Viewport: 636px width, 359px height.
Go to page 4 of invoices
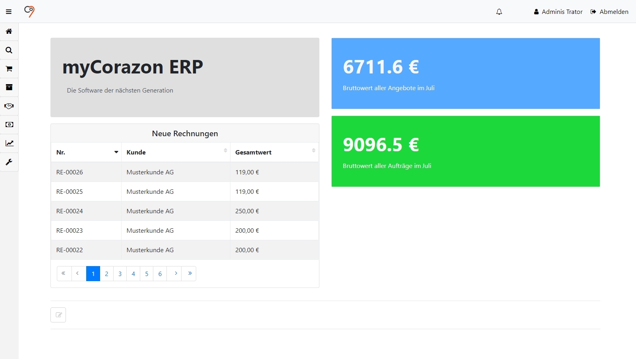click(x=133, y=274)
